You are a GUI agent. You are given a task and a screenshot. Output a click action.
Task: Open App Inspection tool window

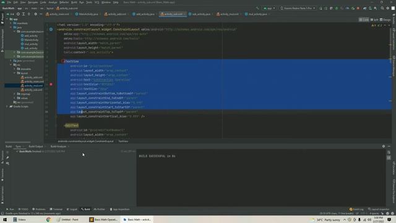119,209
